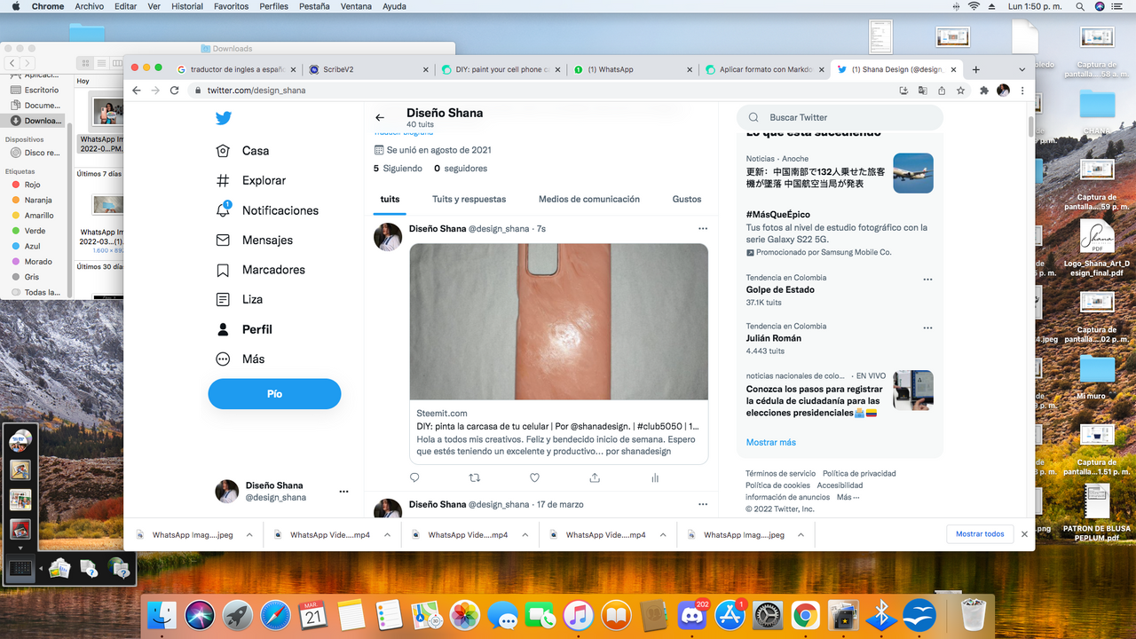Share the 7s tweet
This screenshot has width=1136, height=639.
[595, 477]
